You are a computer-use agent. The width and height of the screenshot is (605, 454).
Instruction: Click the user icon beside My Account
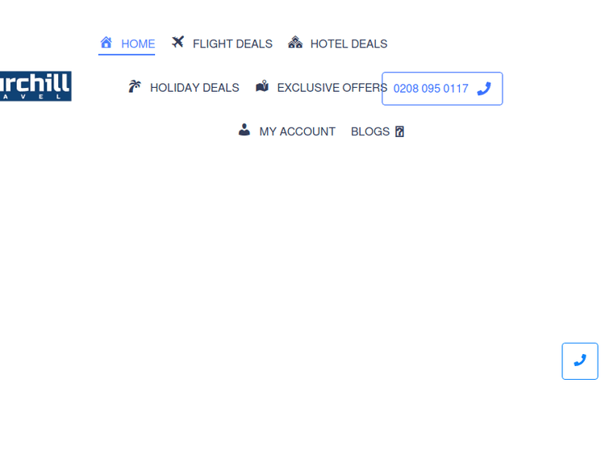pos(244,130)
